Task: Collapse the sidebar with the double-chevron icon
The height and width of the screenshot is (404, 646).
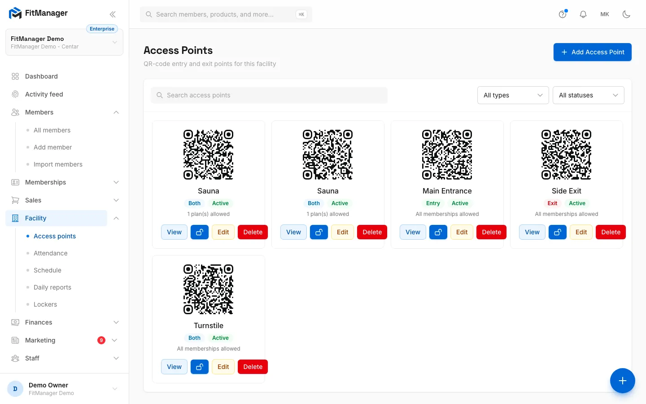Action: [x=113, y=14]
